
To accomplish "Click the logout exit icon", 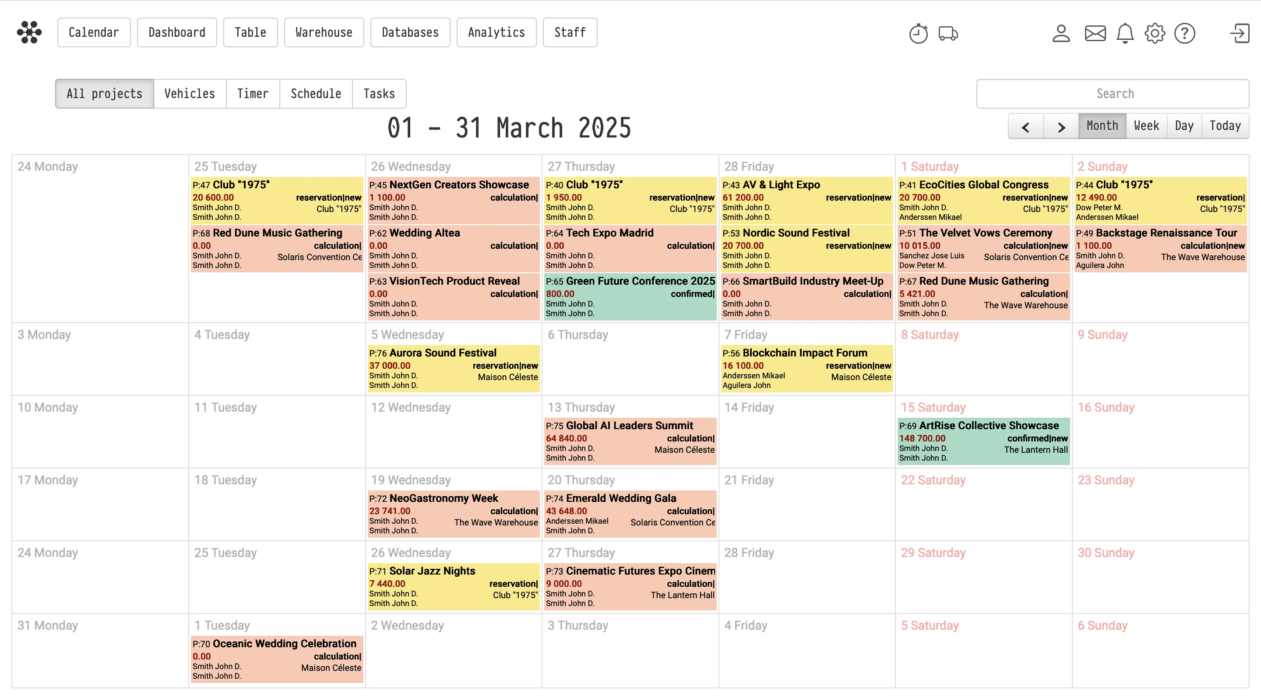I will [x=1240, y=33].
